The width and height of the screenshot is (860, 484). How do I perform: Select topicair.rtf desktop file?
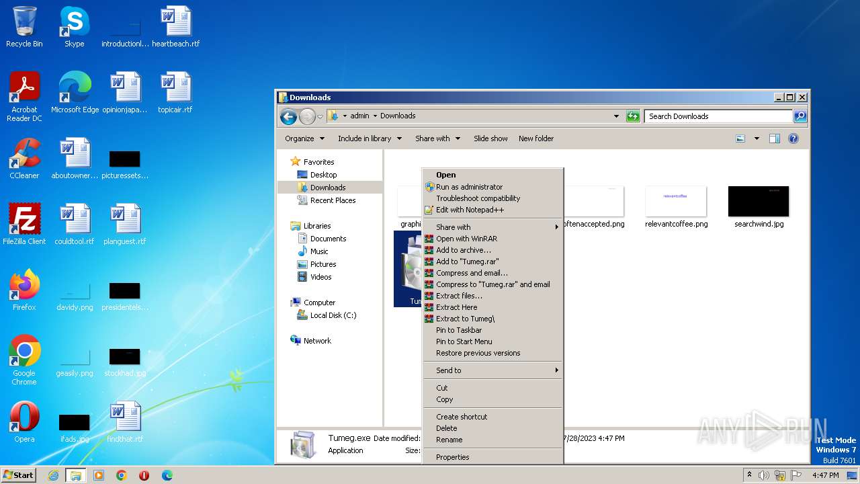pos(175,93)
